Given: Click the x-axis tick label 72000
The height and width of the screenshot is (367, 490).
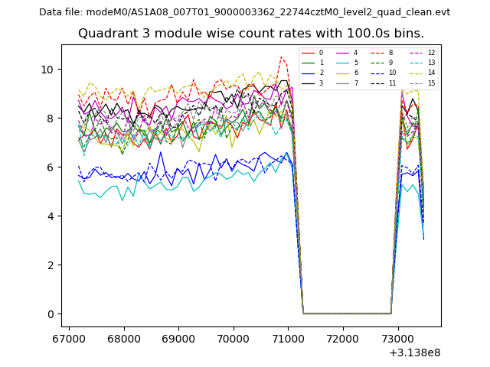Looking at the screenshot, I should pyautogui.click(x=342, y=339).
